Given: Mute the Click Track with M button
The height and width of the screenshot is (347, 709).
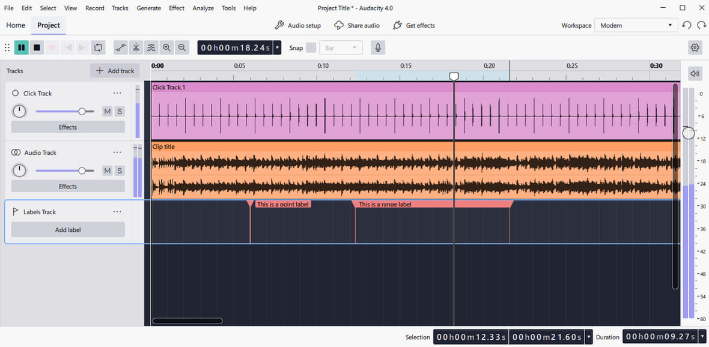Looking at the screenshot, I should tap(107, 111).
